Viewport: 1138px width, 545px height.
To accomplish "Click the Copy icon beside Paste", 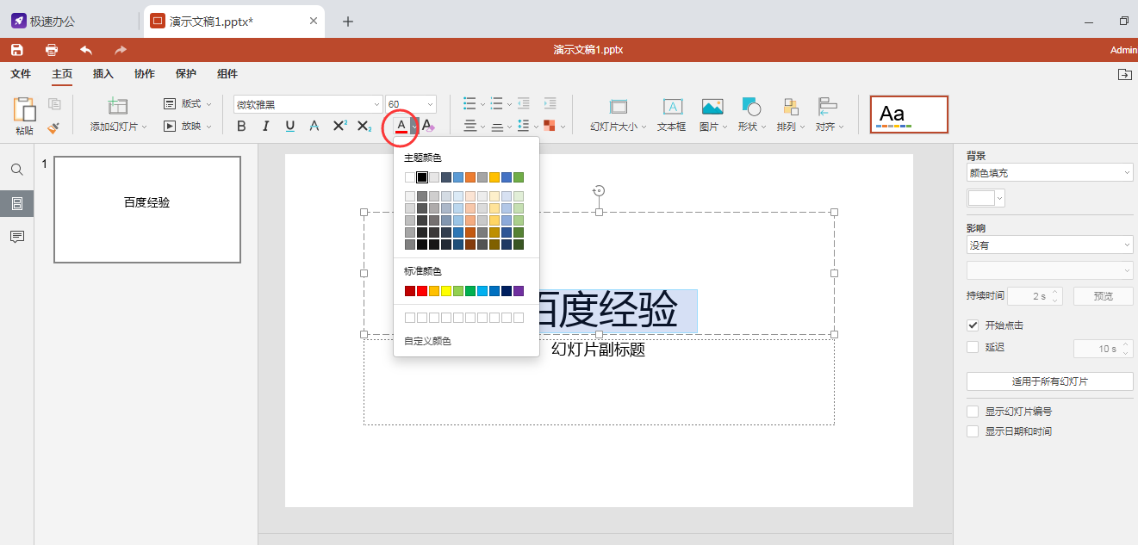I will tap(54, 104).
